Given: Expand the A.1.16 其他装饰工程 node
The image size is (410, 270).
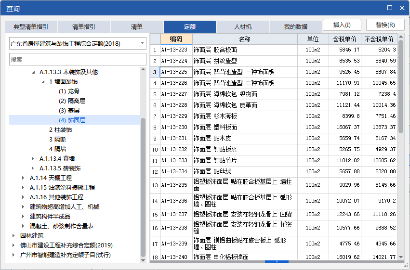Looking at the screenshot, I should (x=23, y=197).
